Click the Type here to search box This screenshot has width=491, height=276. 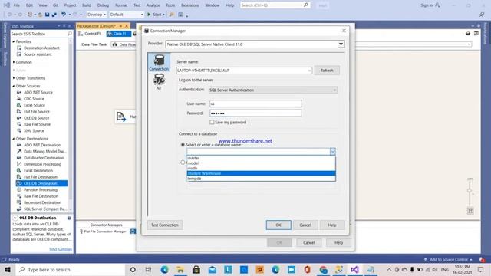(71, 269)
